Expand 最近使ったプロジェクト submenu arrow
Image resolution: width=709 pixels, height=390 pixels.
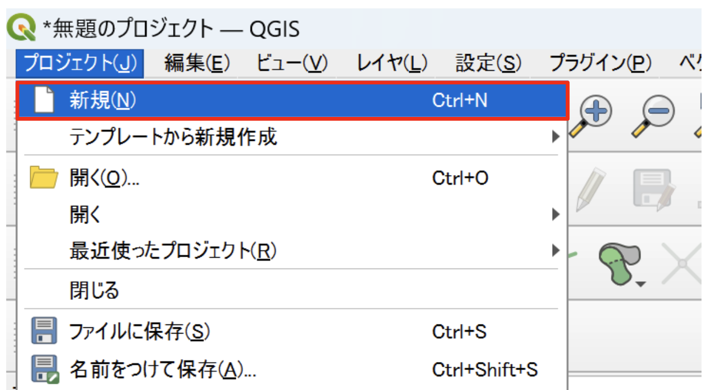[554, 250]
